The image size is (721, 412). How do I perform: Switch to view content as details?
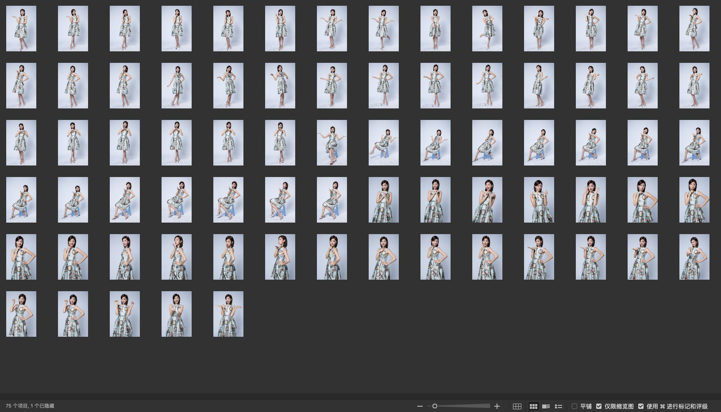click(546, 406)
